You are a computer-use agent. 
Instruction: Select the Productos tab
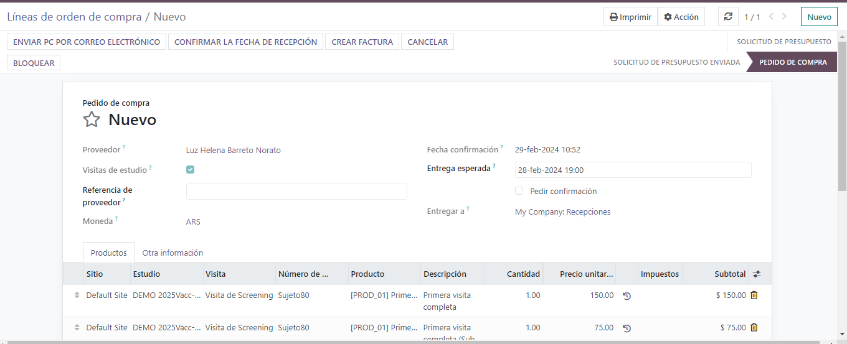[108, 253]
